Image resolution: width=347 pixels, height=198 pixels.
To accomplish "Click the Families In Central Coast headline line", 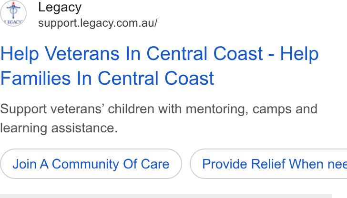I will click(107, 78).
